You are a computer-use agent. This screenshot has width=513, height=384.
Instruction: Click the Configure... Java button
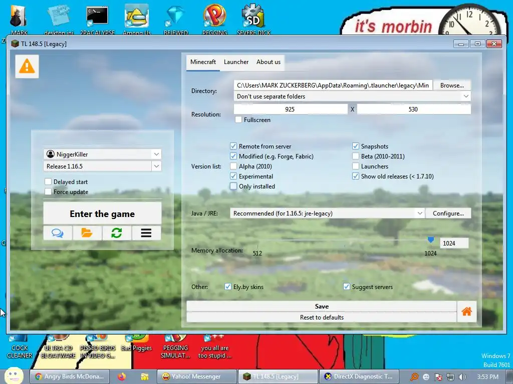[448, 213]
